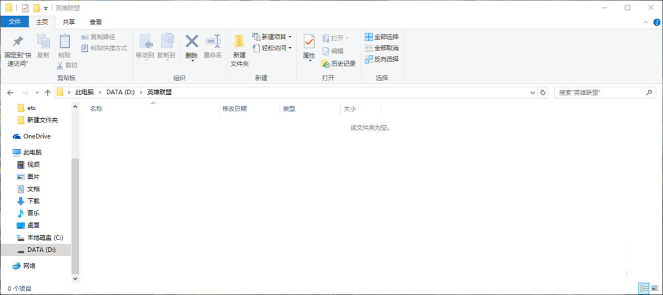Click Edit (编辑) in ribbon

[333, 51]
